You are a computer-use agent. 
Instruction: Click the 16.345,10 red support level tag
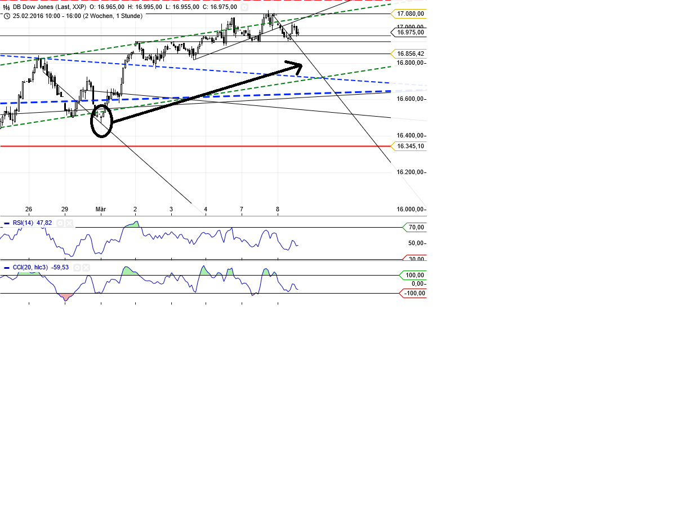tap(409, 146)
